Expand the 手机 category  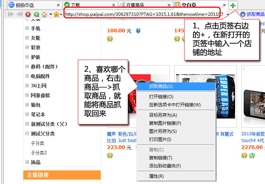[27, 28]
